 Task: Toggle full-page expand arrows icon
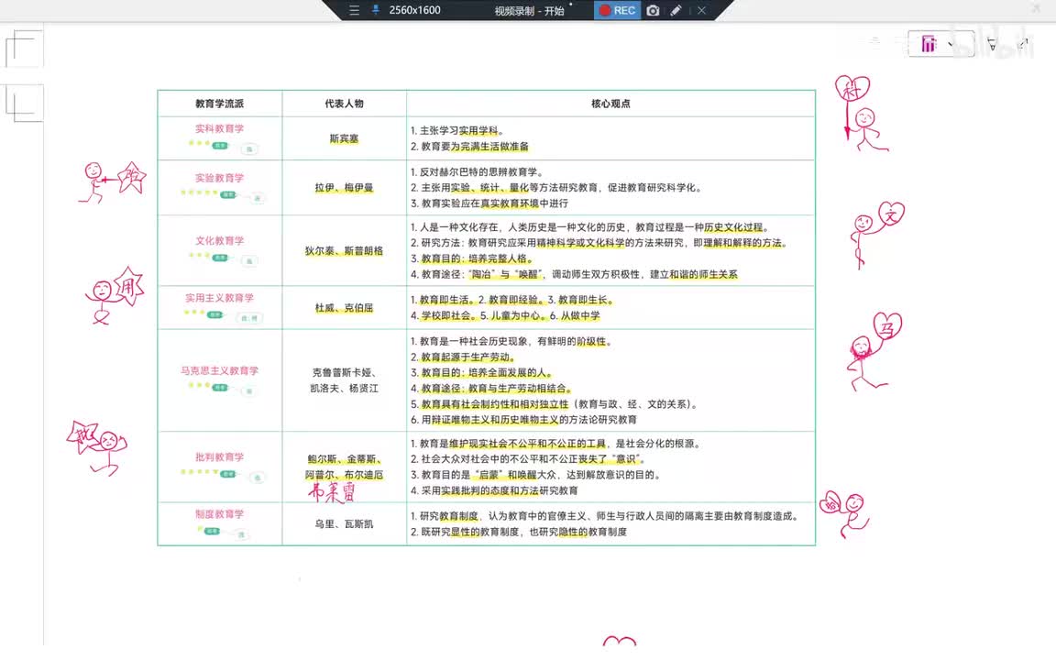point(1023,44)
